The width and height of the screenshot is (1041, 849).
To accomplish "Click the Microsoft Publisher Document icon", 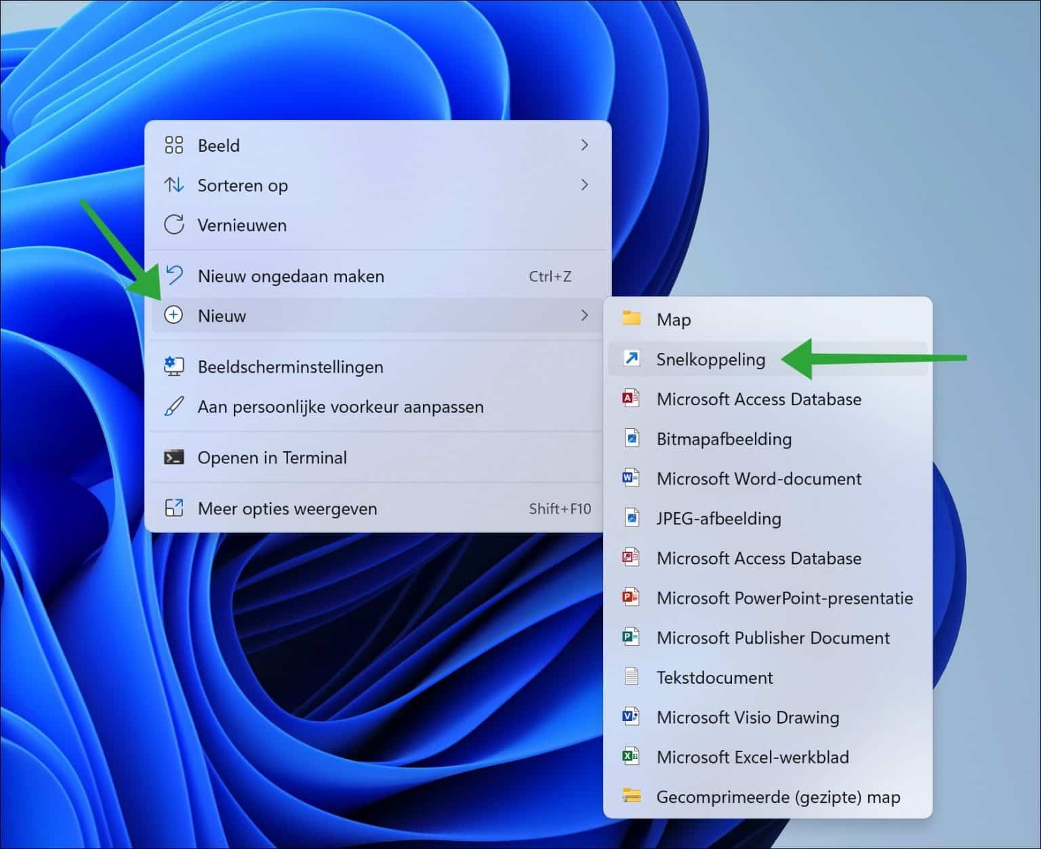I will (x=631, y=638).
